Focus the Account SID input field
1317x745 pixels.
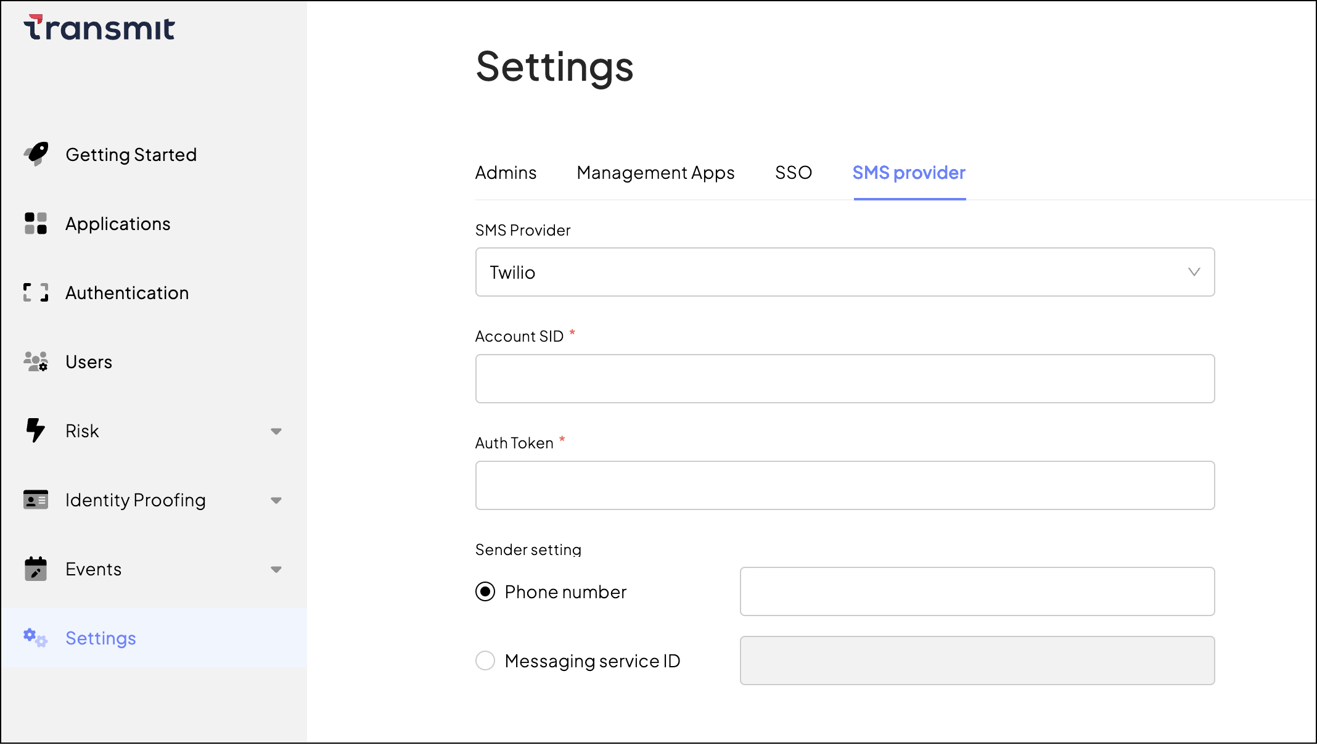click(845, 379)
